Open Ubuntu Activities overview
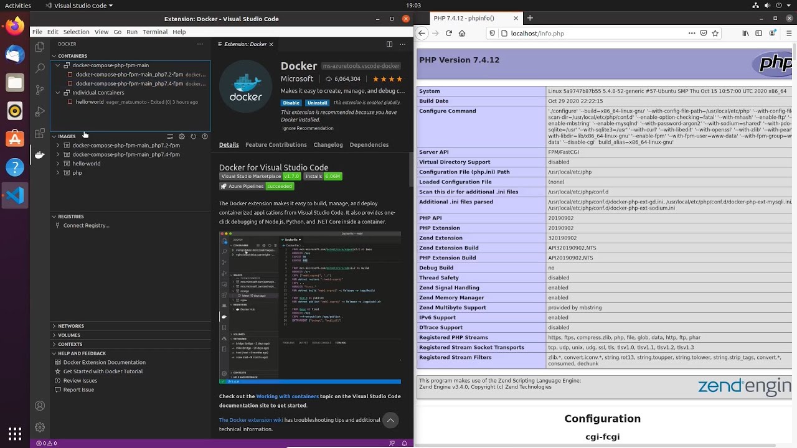The image size is (797, 448). [x=17, y=5]
